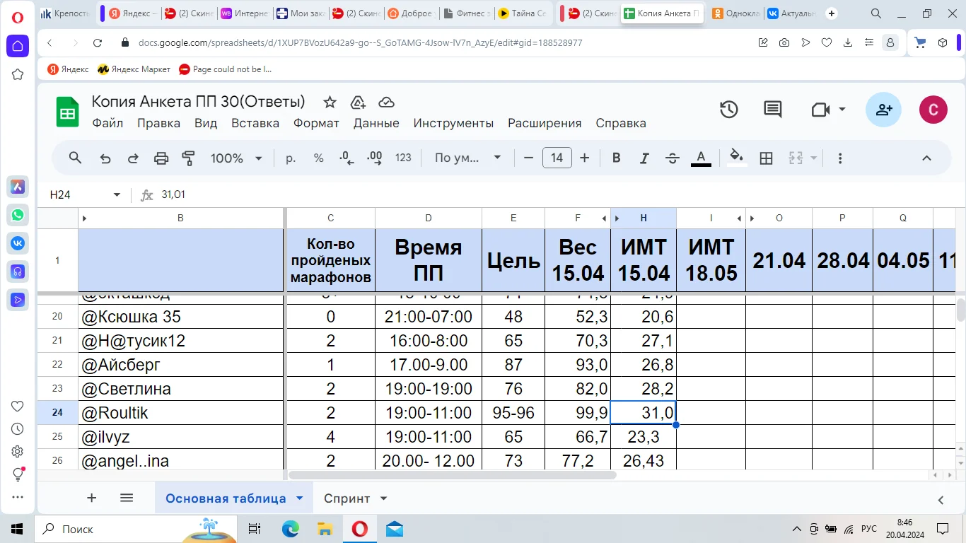Switch to the Сприн sheet tab

347,498
